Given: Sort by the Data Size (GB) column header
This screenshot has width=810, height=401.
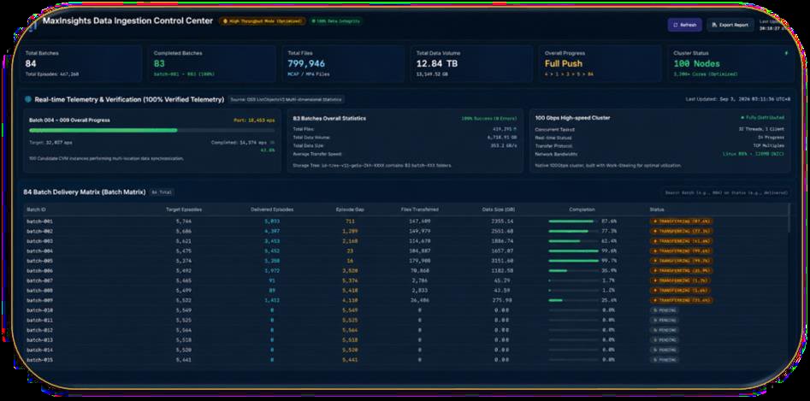Looking at the screenshot, I should click(499, 209).
